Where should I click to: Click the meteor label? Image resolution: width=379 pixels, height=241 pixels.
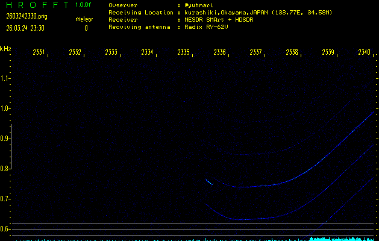(84, 19)
